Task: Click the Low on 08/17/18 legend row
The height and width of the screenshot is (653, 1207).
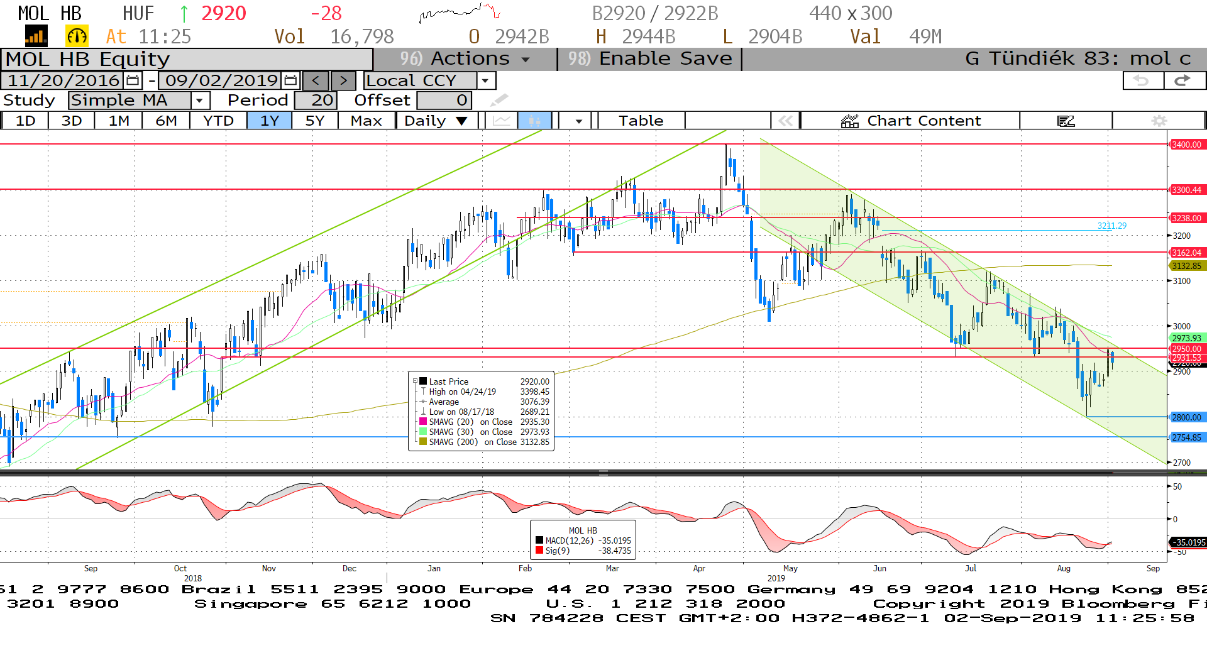Action: (484, 412)
